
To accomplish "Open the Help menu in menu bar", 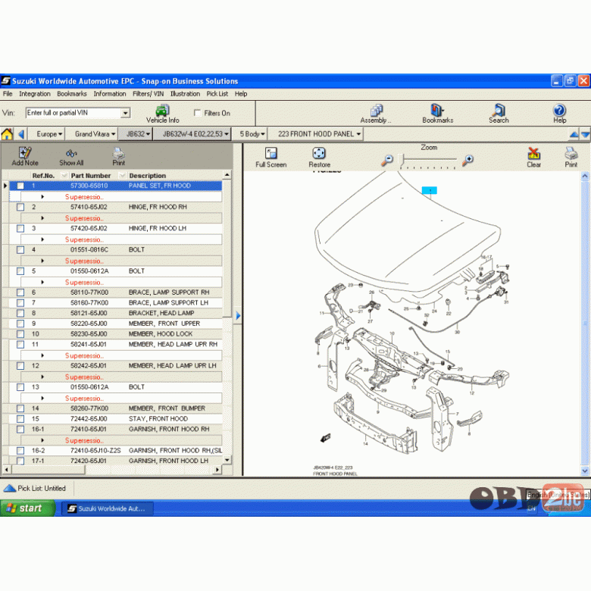I will pyautogui.click(x=241, y=94).
